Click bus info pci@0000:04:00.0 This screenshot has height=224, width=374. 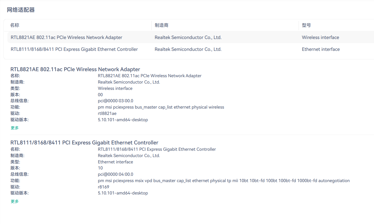[115, 174]
